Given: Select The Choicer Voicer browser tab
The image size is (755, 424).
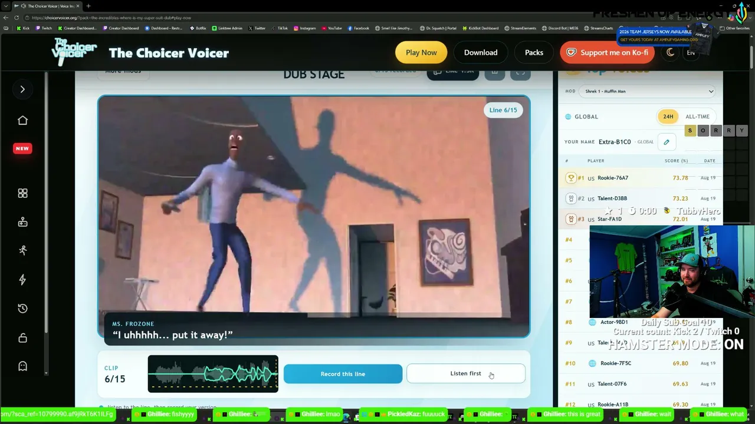Looking at the screenshot, I should (47, 6).
